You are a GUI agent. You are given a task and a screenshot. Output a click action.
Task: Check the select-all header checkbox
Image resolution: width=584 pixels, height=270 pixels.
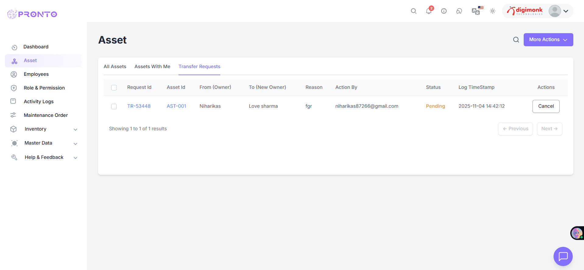click(x=114, y=88)
